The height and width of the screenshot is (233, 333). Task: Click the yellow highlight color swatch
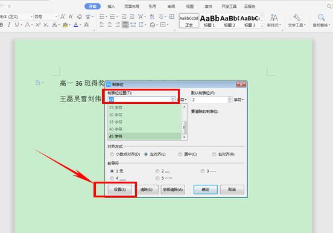(65, 25)
